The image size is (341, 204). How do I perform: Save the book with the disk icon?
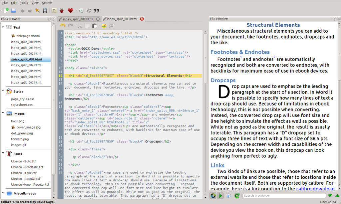click(13, 11)
